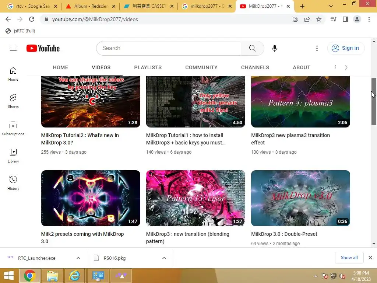Expand options for RTC_Launcher.exe download
This screenshot has height=283, width=377.
78,258
